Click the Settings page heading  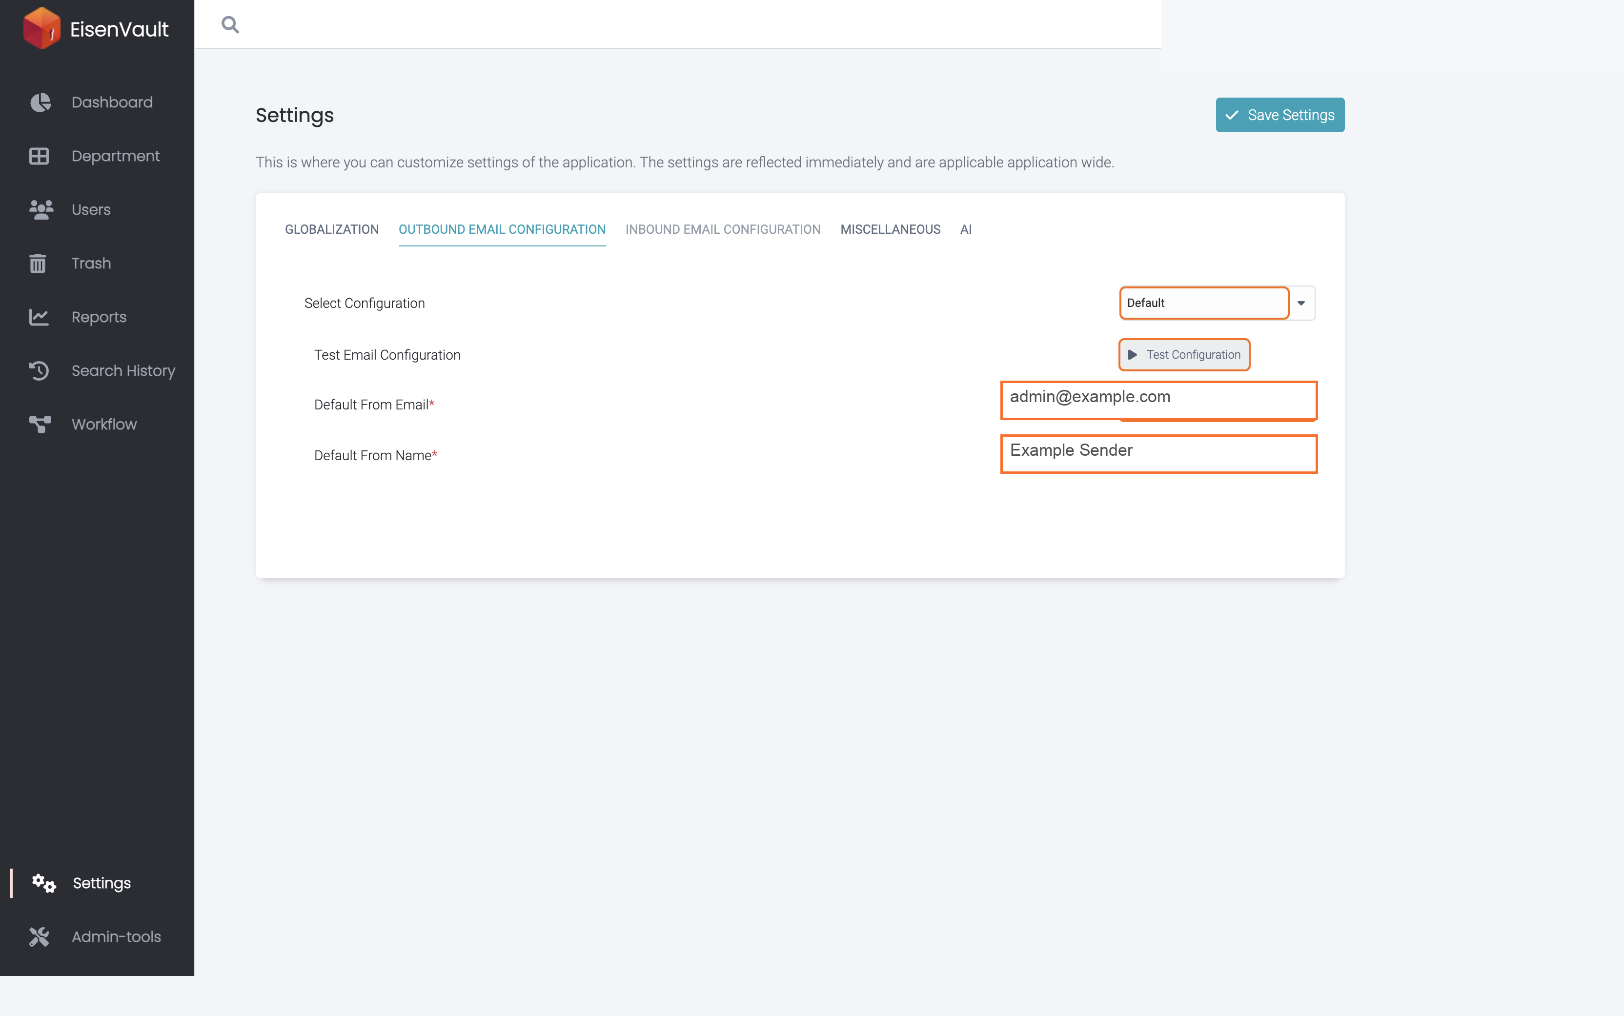coord(294,115)
